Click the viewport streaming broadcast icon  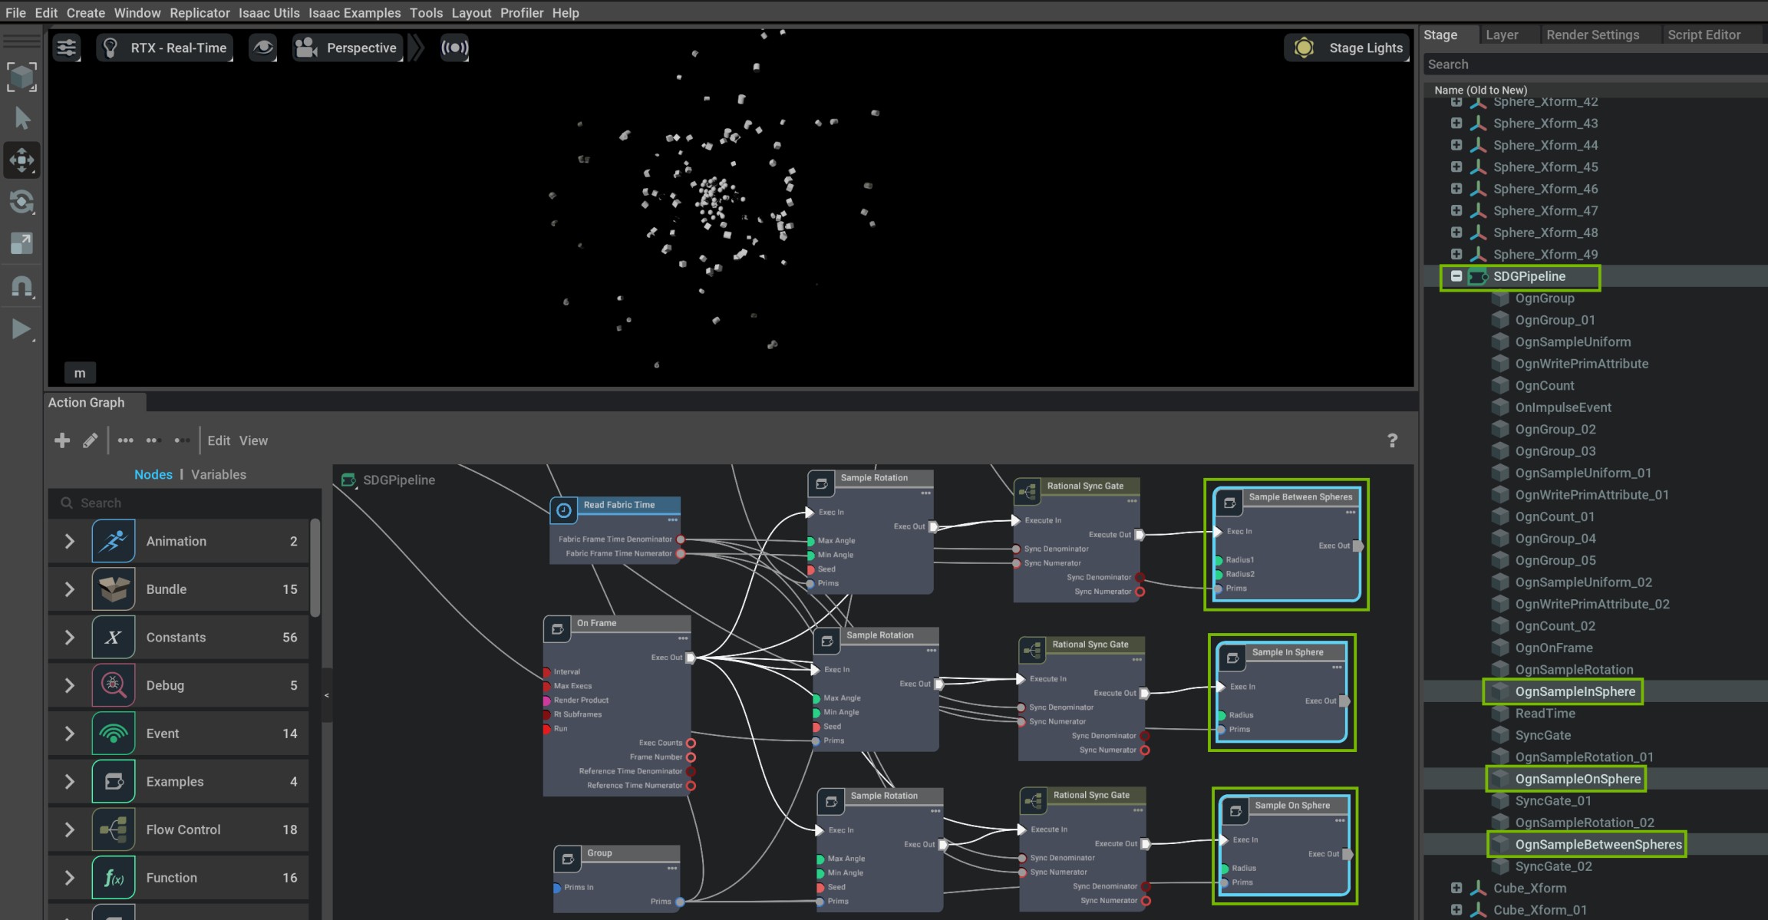(454, 48)
